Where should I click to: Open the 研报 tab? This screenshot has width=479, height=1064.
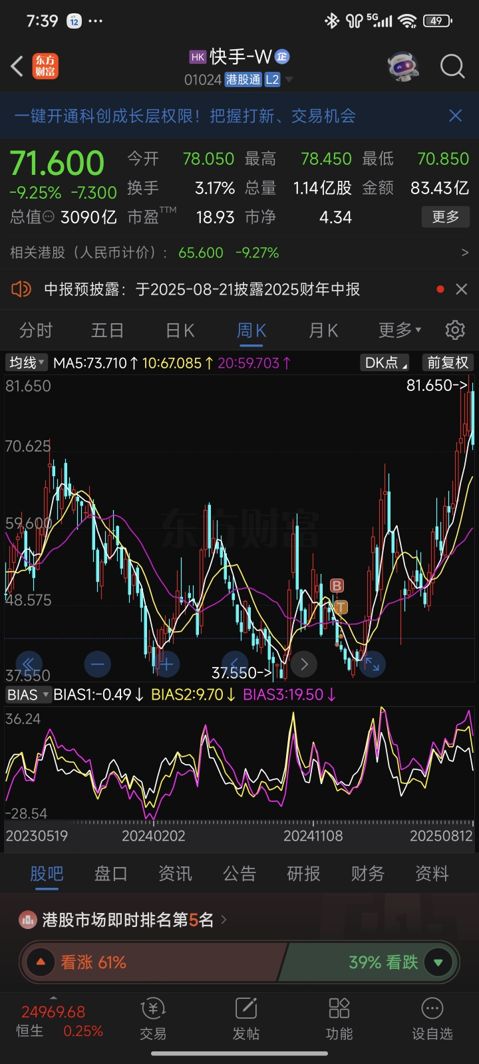[303, 873]
